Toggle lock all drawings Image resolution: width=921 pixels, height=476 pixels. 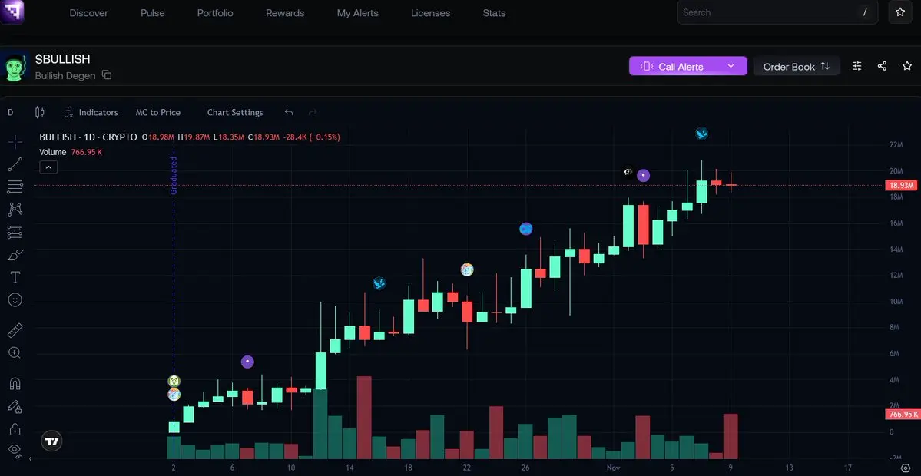[15, 429]
